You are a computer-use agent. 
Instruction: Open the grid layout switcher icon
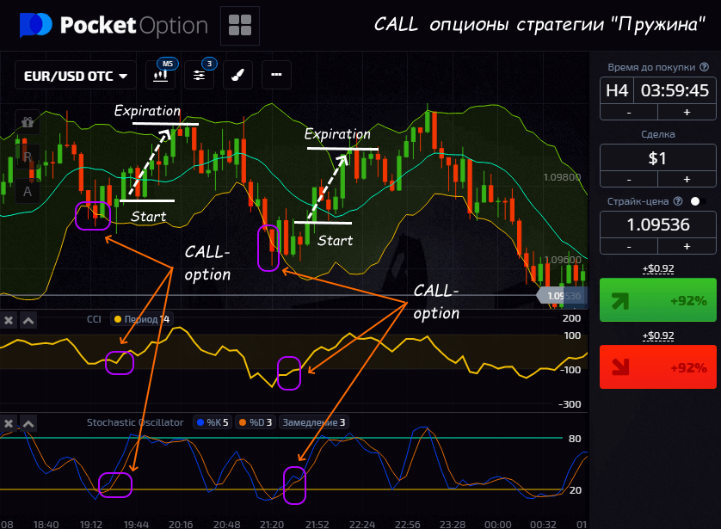point(240,26)
